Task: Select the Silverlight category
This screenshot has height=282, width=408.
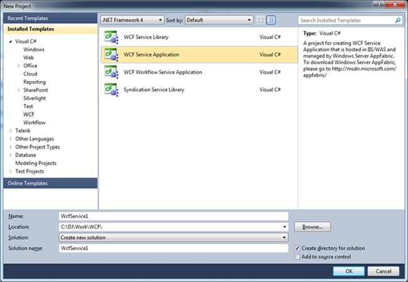Action: [35, 98]
